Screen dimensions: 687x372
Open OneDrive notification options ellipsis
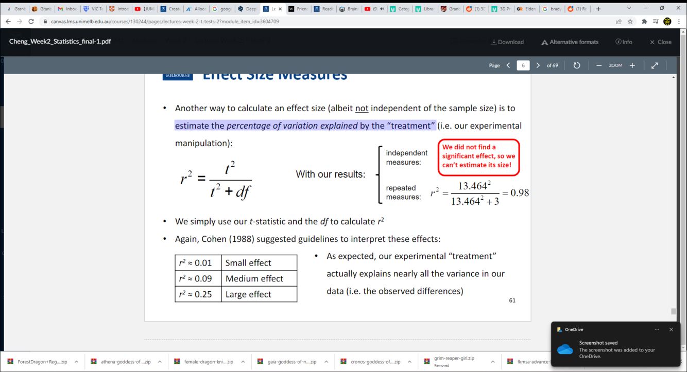coord(657,330)
